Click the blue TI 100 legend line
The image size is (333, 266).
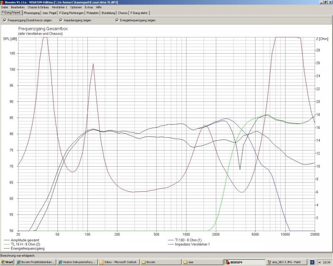pos(170,240)
